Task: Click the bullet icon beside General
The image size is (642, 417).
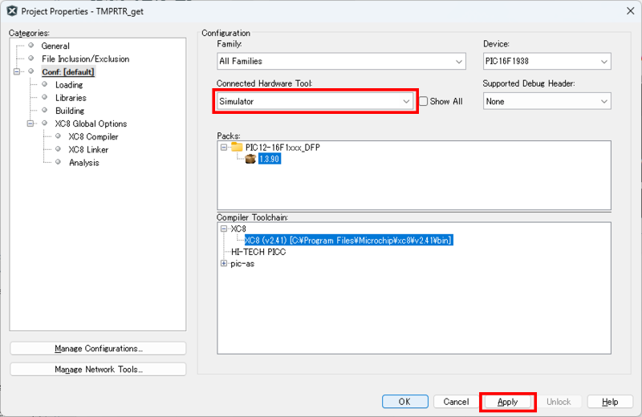Action: pos(31,47)
